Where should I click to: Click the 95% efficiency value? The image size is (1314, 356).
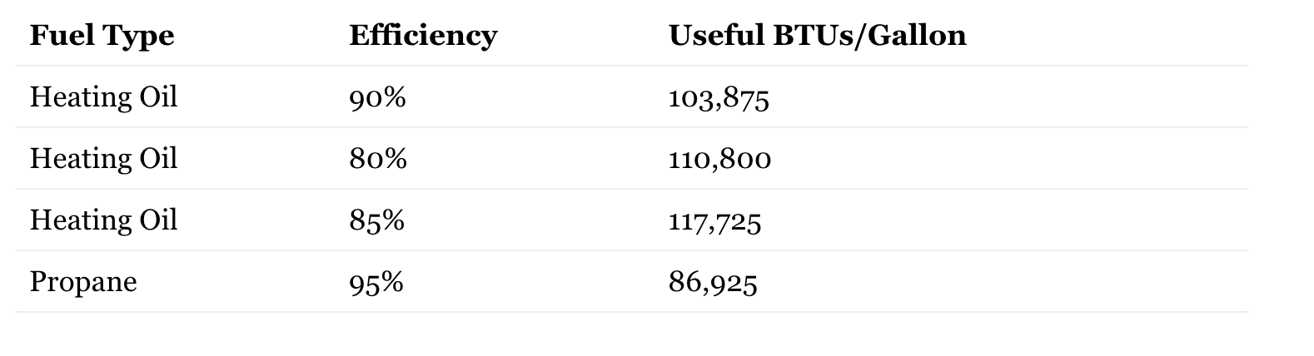pyautogui.click(x=376, y=283)
